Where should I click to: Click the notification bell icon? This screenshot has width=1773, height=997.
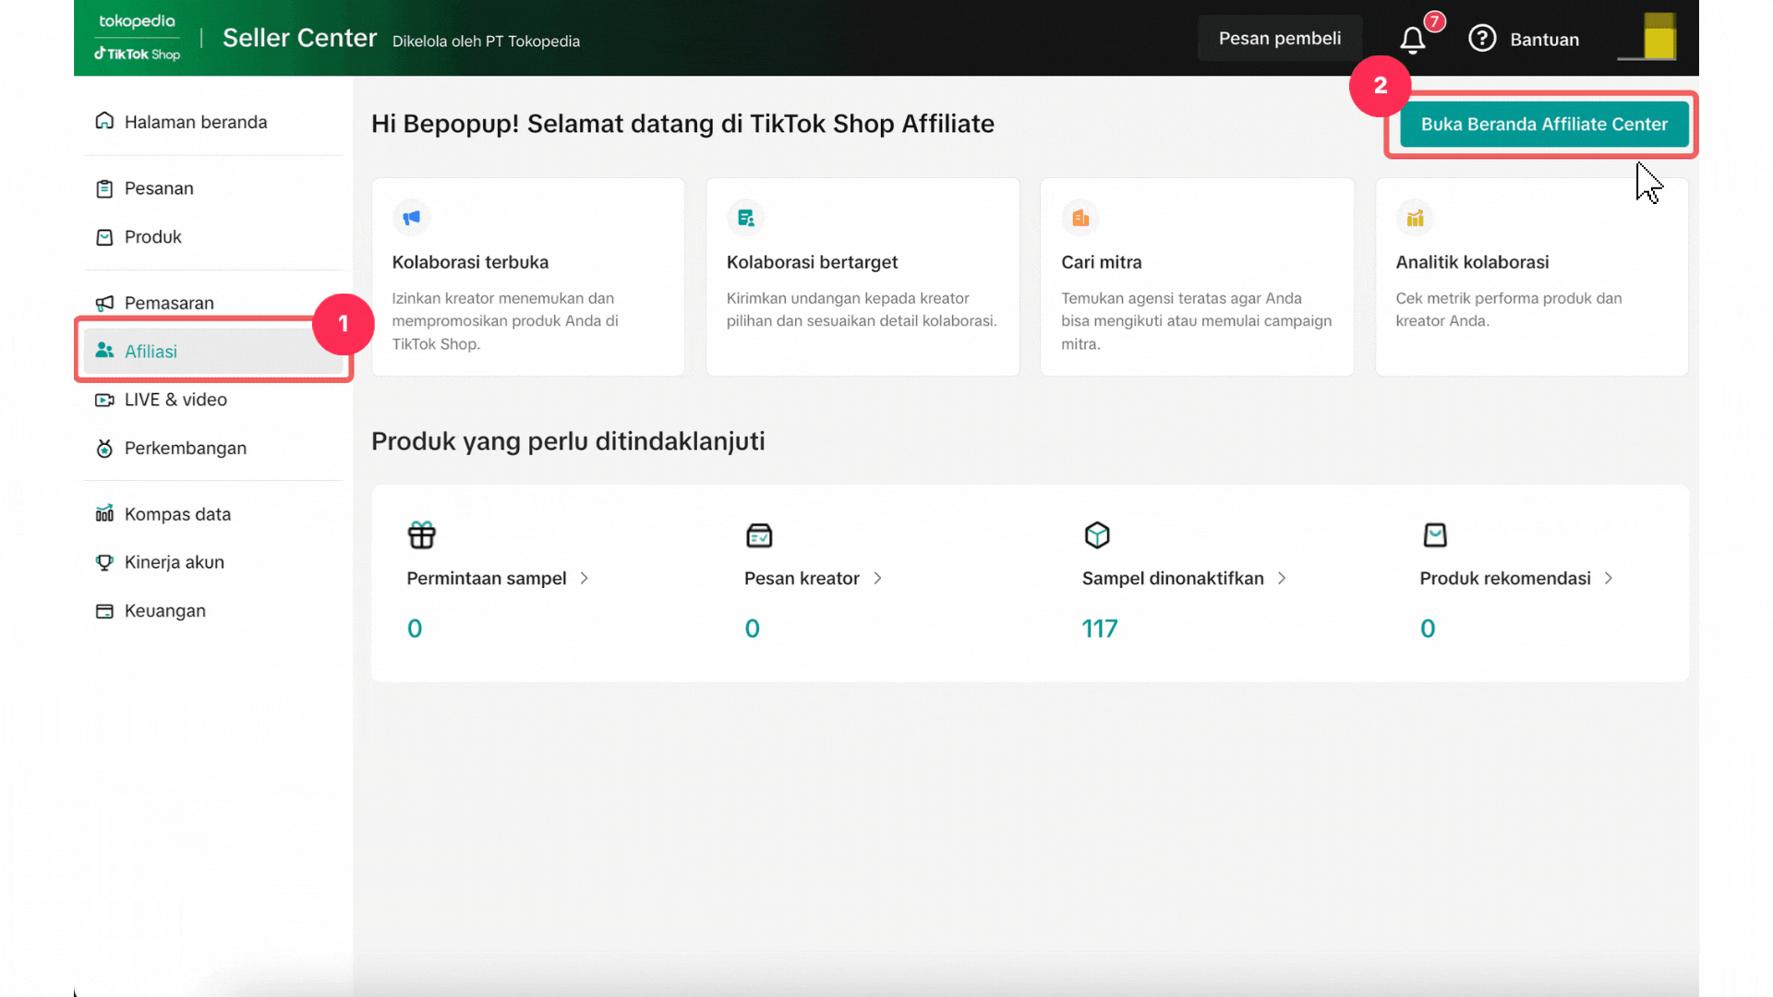(1412, 40)
